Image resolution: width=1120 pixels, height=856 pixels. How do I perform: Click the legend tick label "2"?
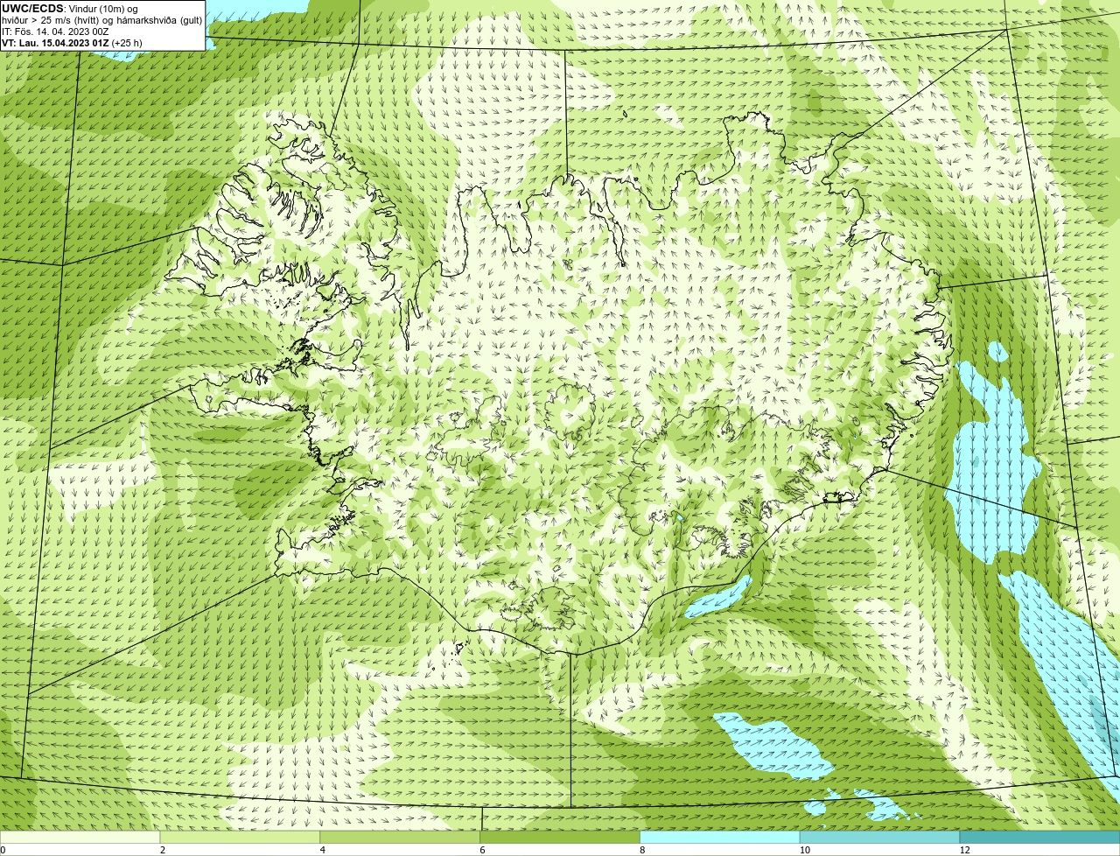163,850
